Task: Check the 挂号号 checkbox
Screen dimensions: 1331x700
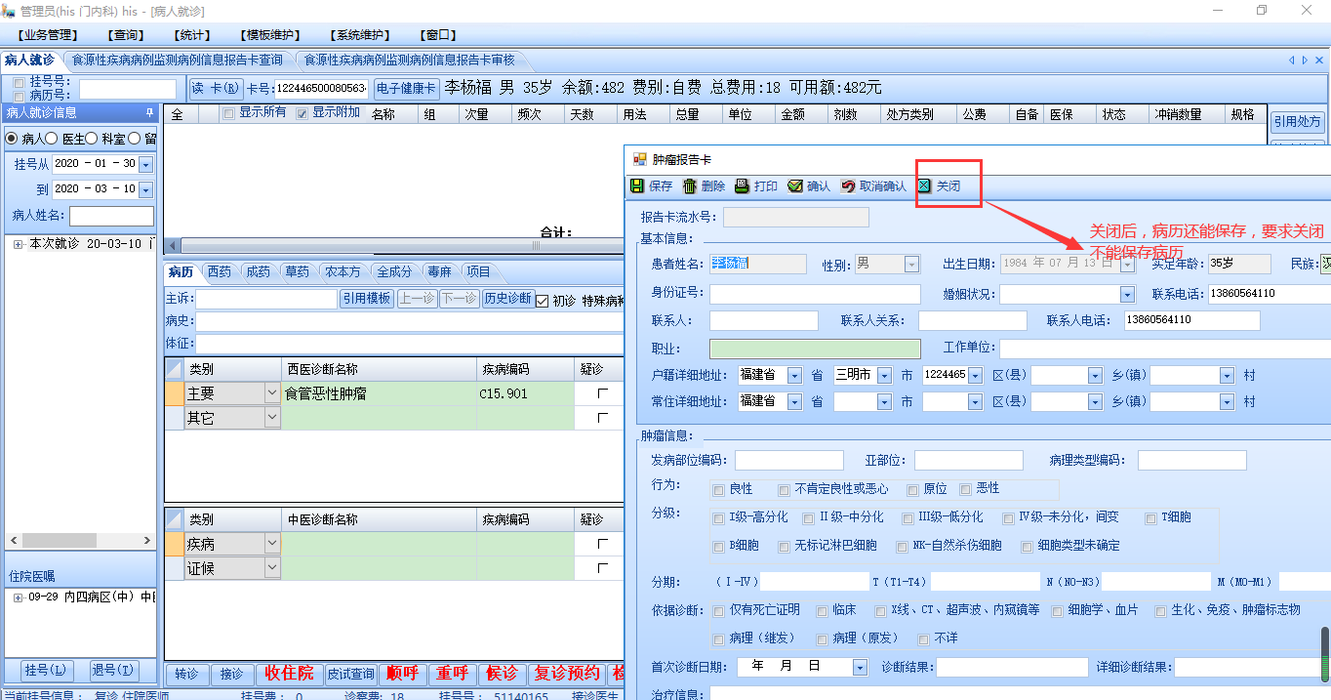Action: (x=20, y=82)
